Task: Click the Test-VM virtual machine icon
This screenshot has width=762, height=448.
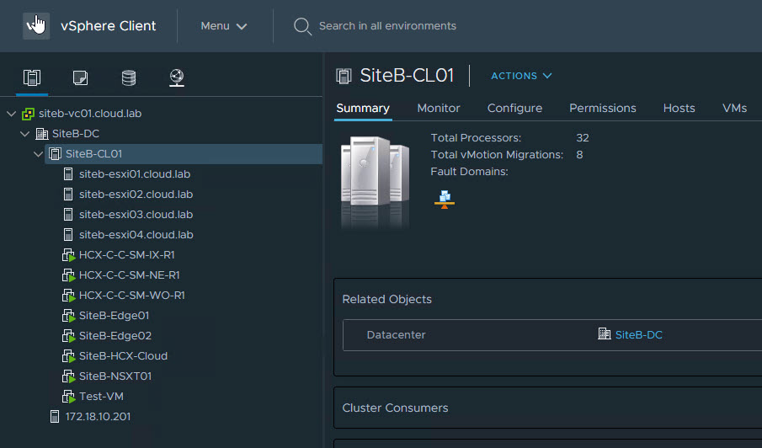Action: click(x=69, y=397)
